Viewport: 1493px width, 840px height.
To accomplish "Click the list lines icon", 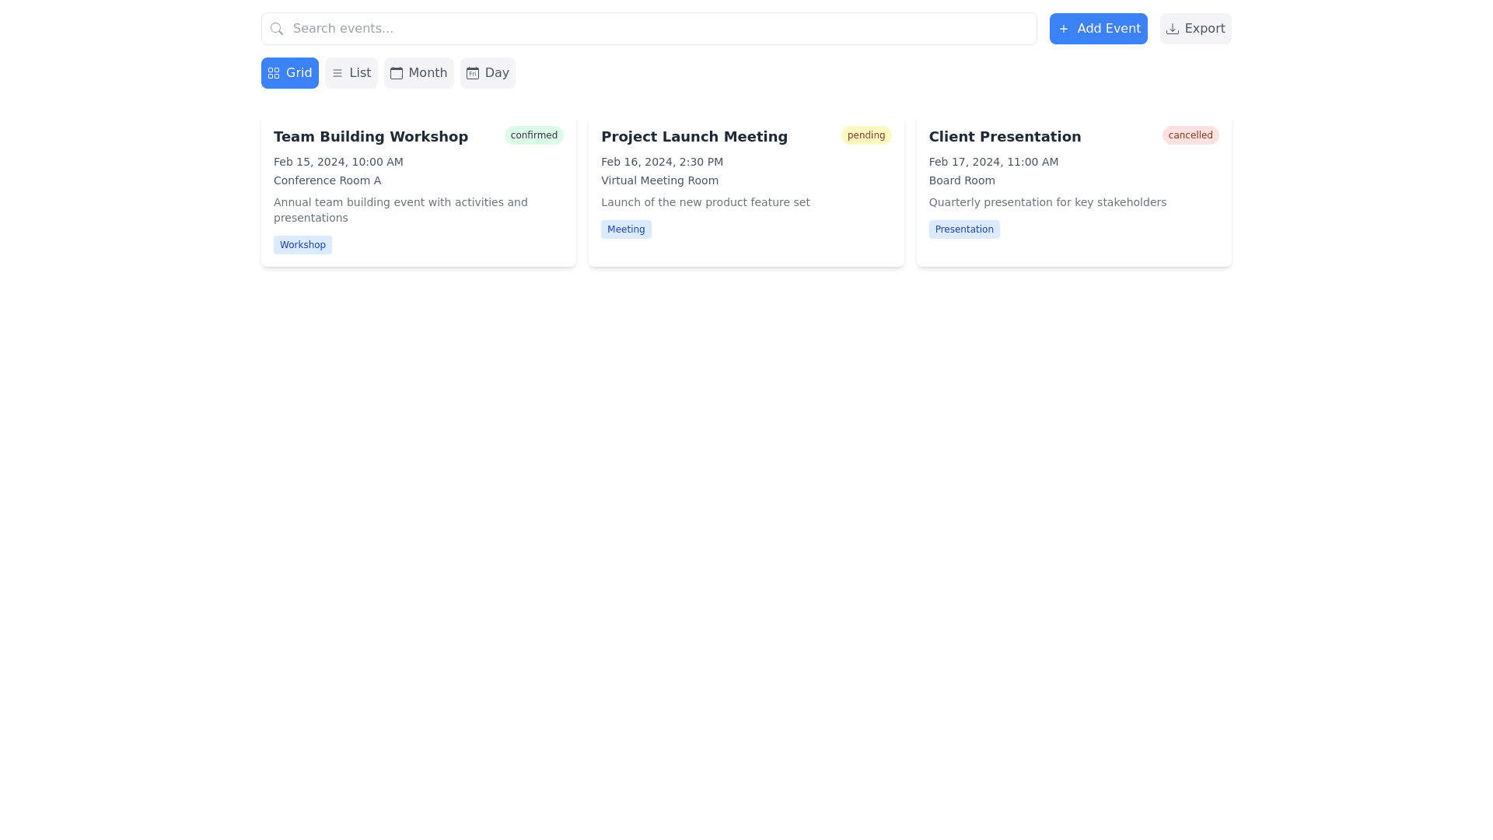I will [x=337, y=73].
